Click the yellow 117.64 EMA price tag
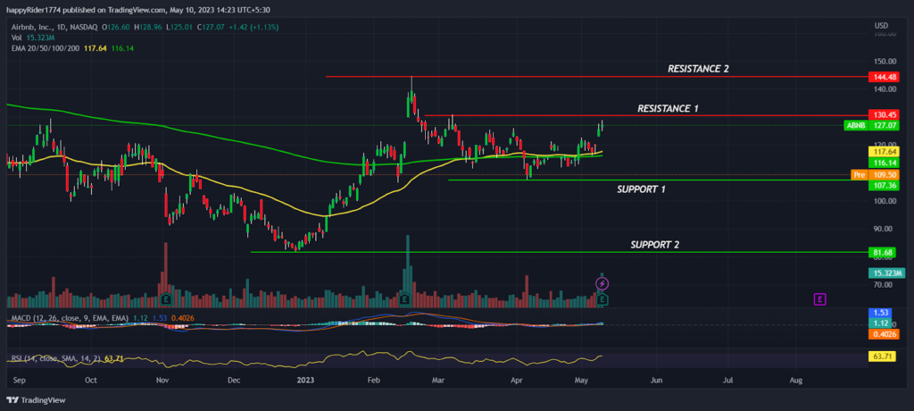This screenshot has width=914, height=411. point(883,151)
